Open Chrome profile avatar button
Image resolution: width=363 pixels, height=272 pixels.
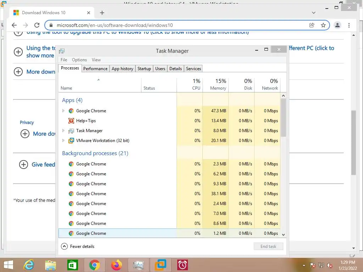pyautogui.click(x=337, y=25)
